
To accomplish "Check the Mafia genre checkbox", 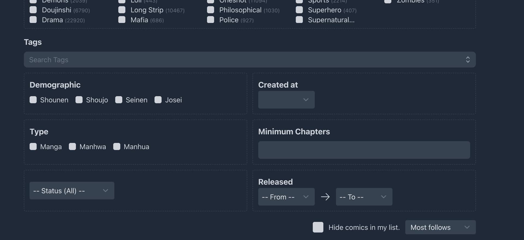I will click(122, 20).
